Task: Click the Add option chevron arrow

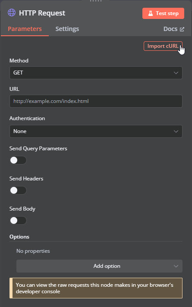Action: [176, 266]
